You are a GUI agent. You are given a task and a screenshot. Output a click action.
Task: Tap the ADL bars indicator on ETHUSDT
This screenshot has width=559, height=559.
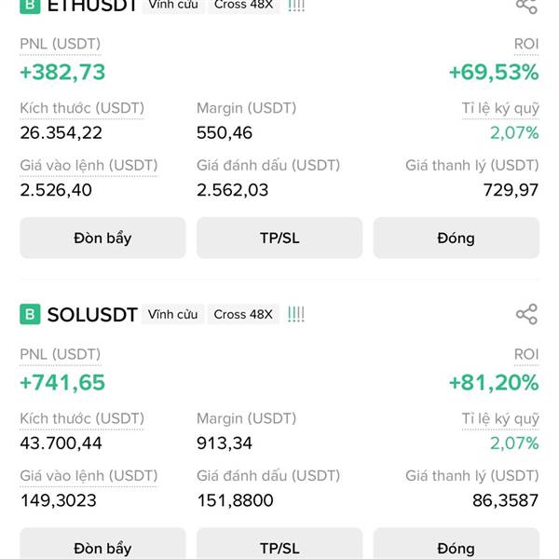pyautogui.click(x=296, y=6)
